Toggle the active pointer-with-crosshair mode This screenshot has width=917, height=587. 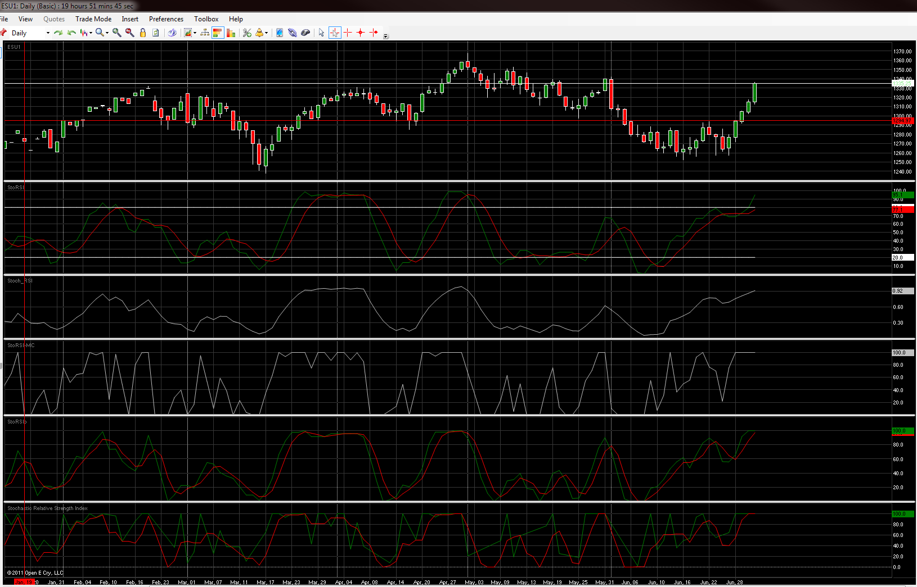[335, 33]
